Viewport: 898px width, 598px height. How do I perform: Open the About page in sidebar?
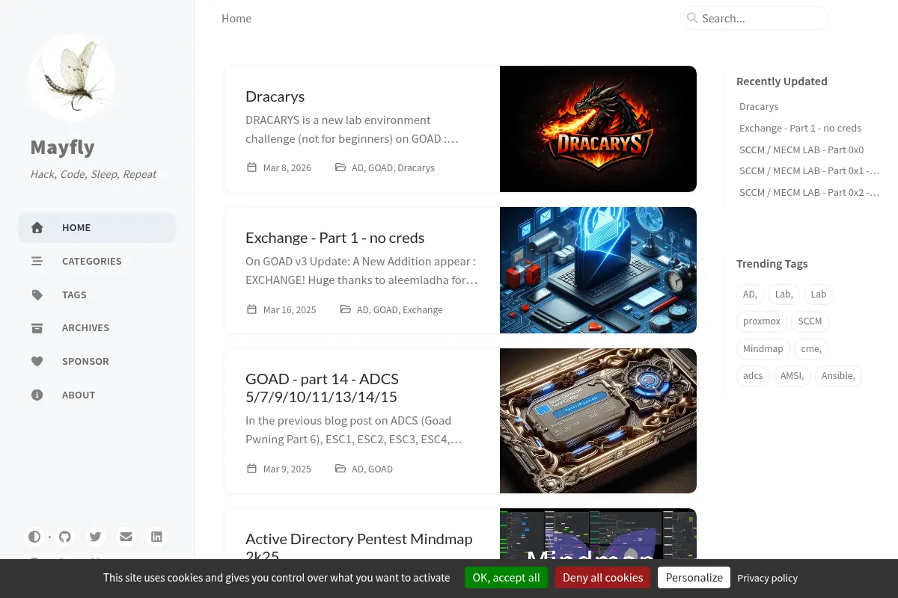point(97,395)
